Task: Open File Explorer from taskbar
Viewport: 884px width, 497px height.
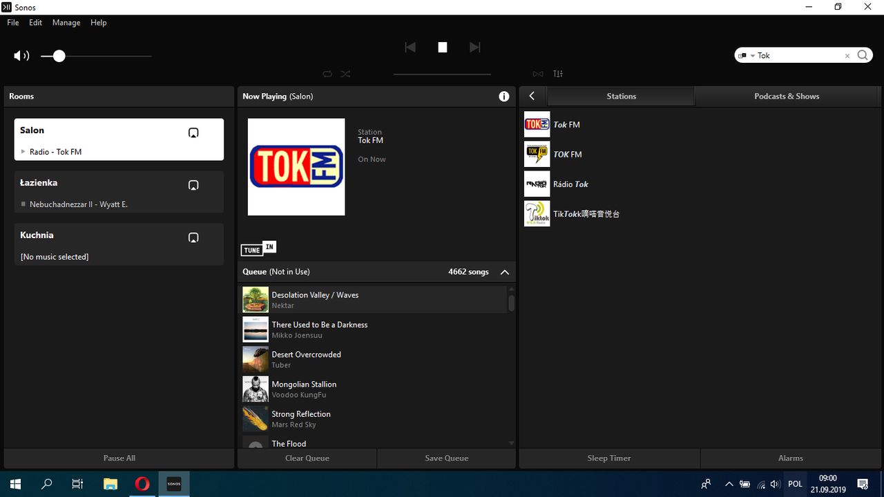Action: tap(110, 484)
